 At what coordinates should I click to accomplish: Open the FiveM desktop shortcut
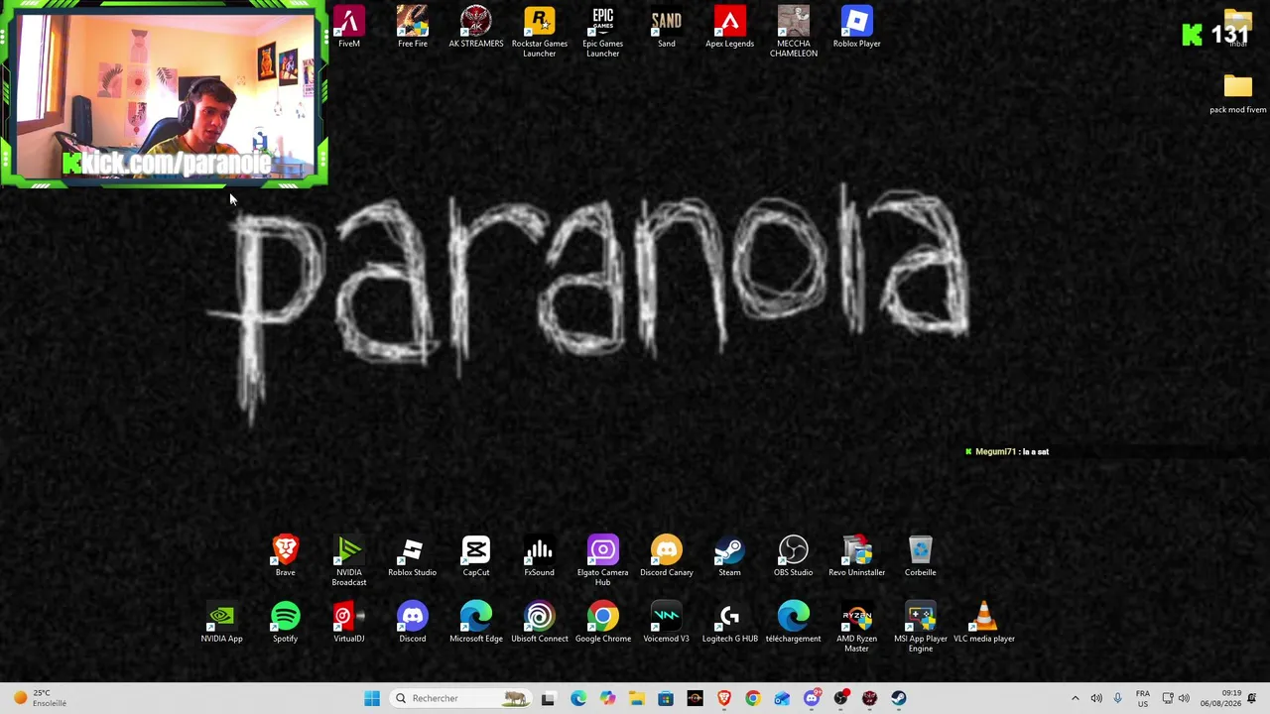[x=349, y=27]
